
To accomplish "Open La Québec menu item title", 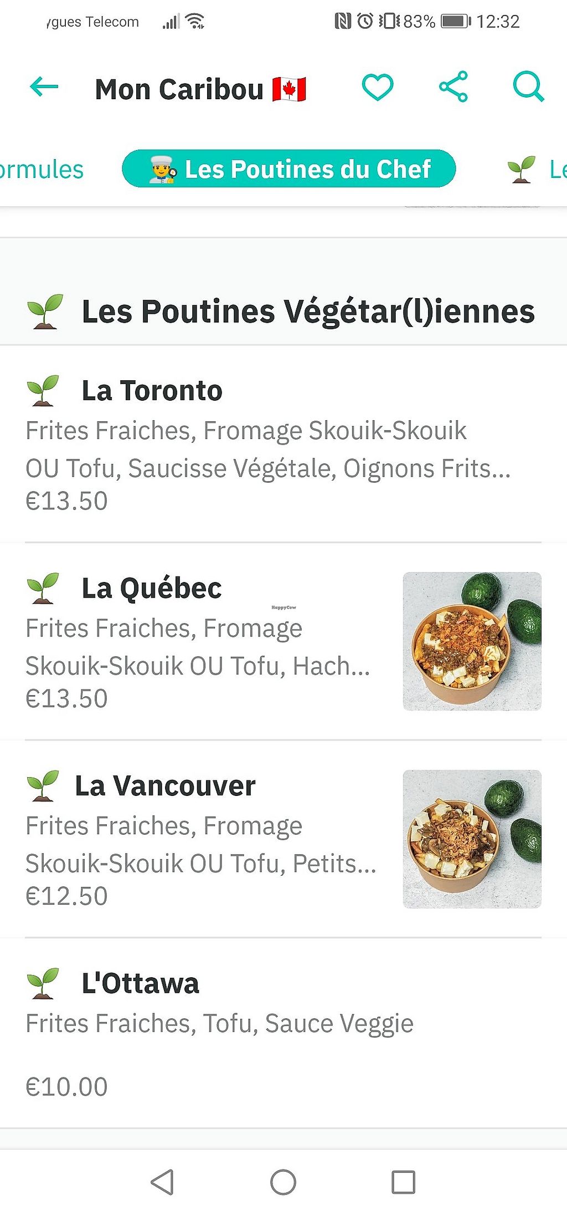I will click(x=152, y=588).
